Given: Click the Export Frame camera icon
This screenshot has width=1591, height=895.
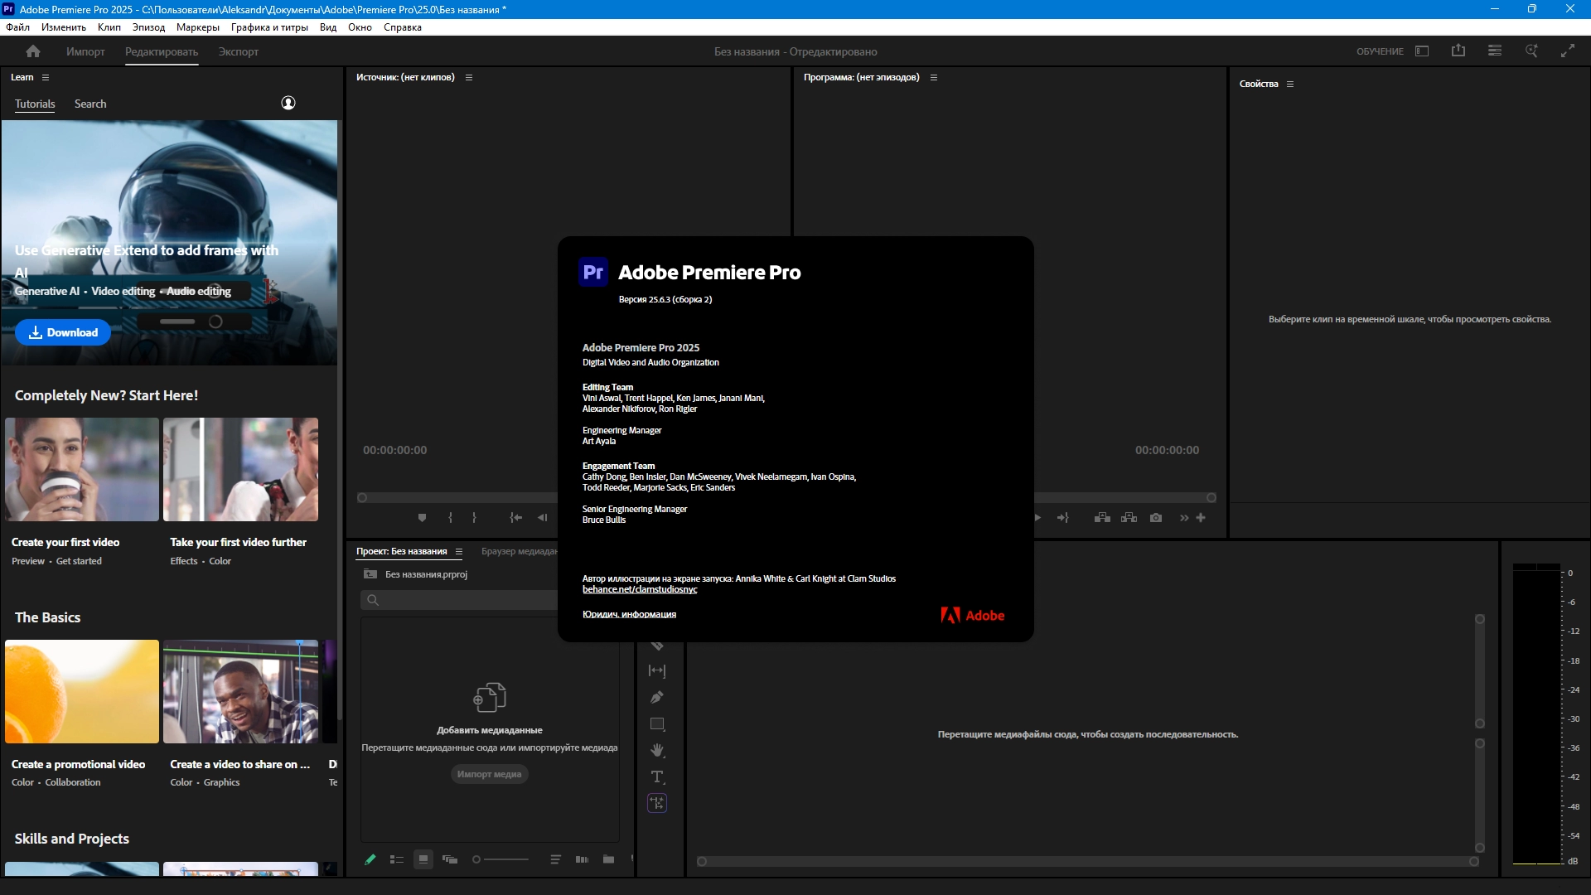Looking at the screenshot, I should (1156, 518).
